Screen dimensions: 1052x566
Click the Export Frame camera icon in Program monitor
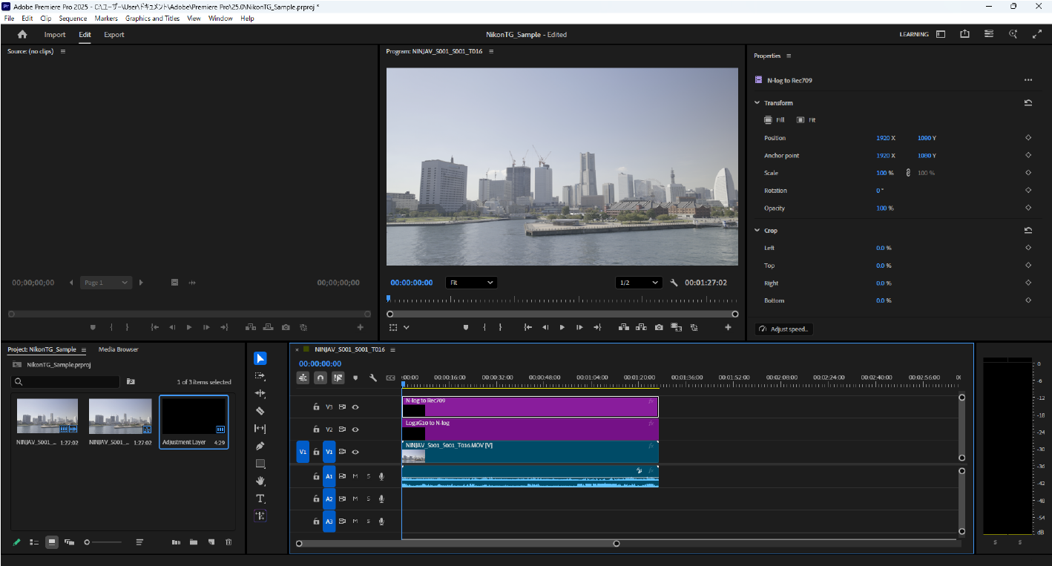coord(659,327)
